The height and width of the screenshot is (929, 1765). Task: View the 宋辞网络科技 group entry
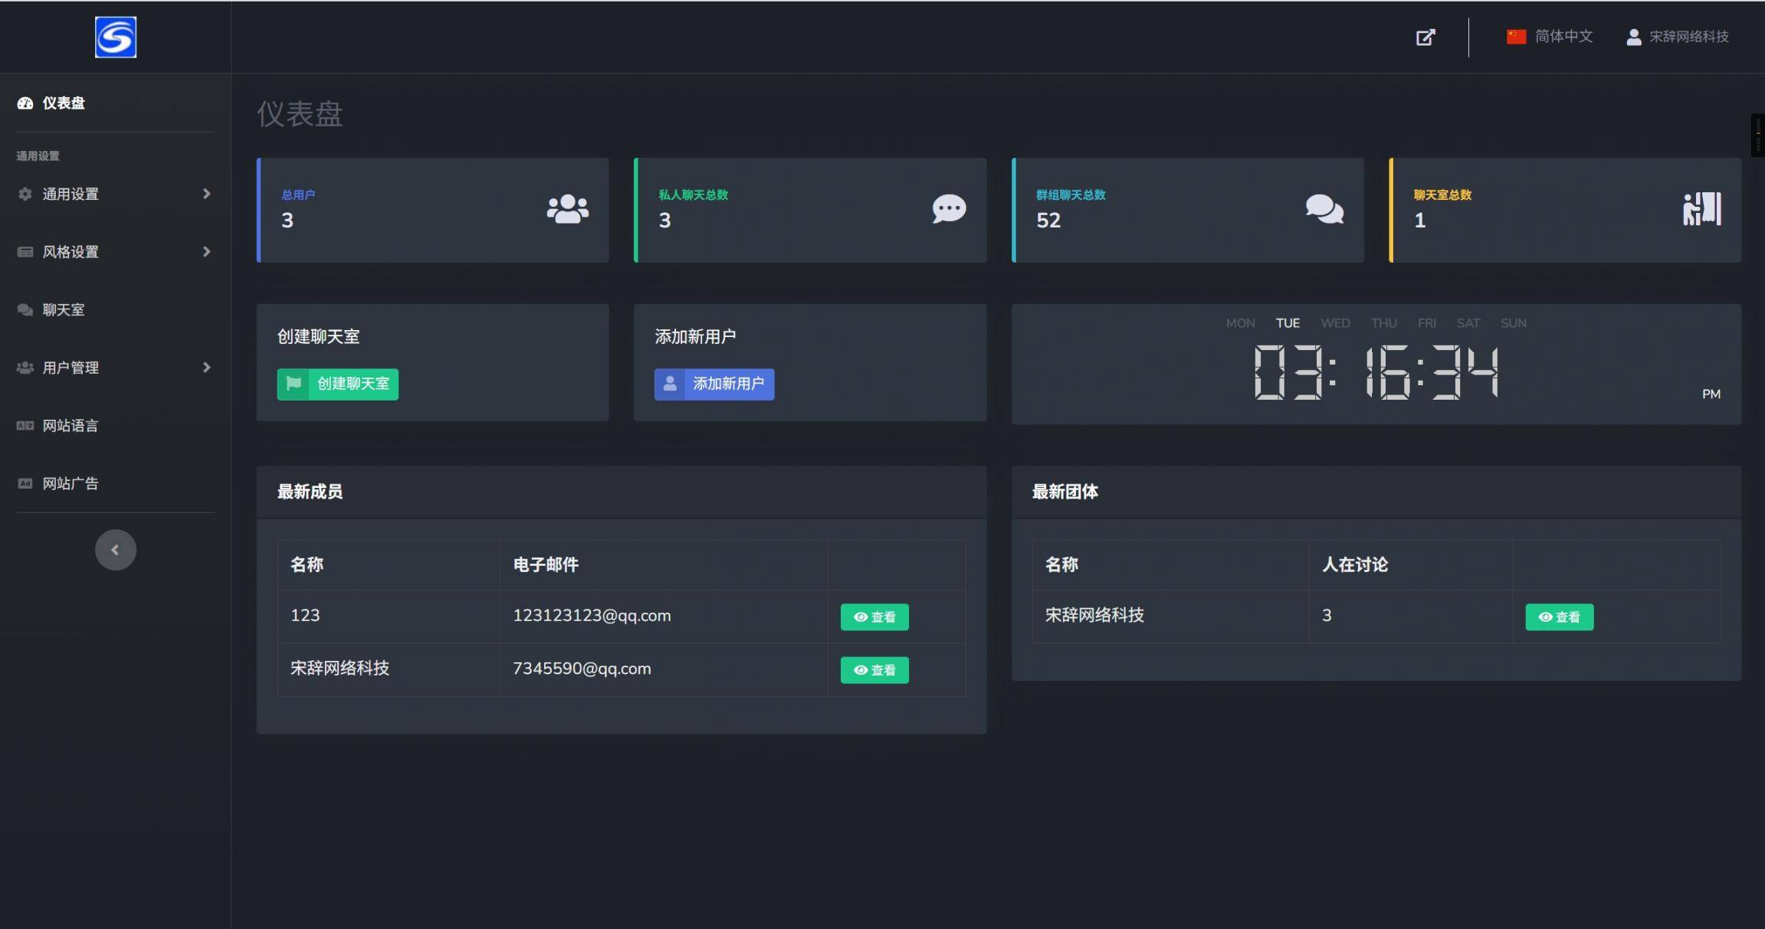pos(1558,617)
